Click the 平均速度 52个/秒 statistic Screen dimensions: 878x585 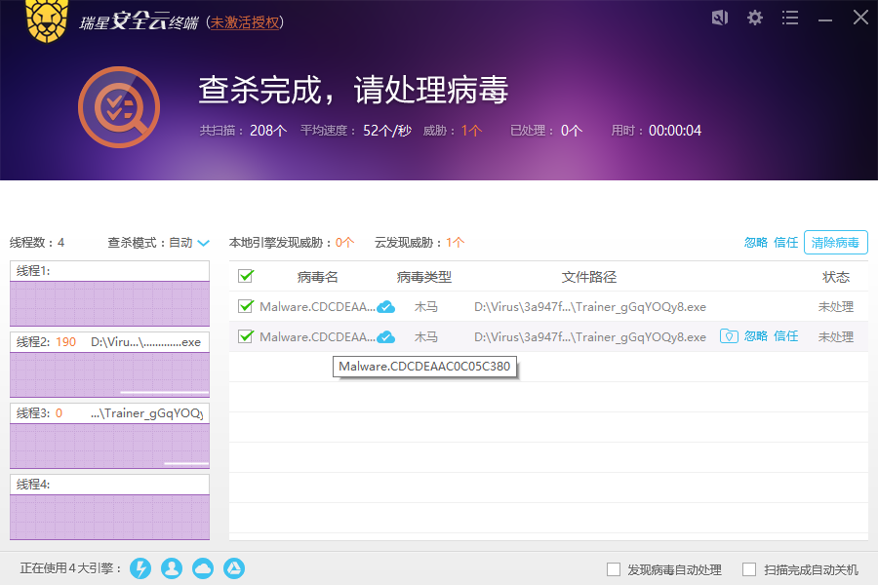pyautogui.click(x=356, y=131)
